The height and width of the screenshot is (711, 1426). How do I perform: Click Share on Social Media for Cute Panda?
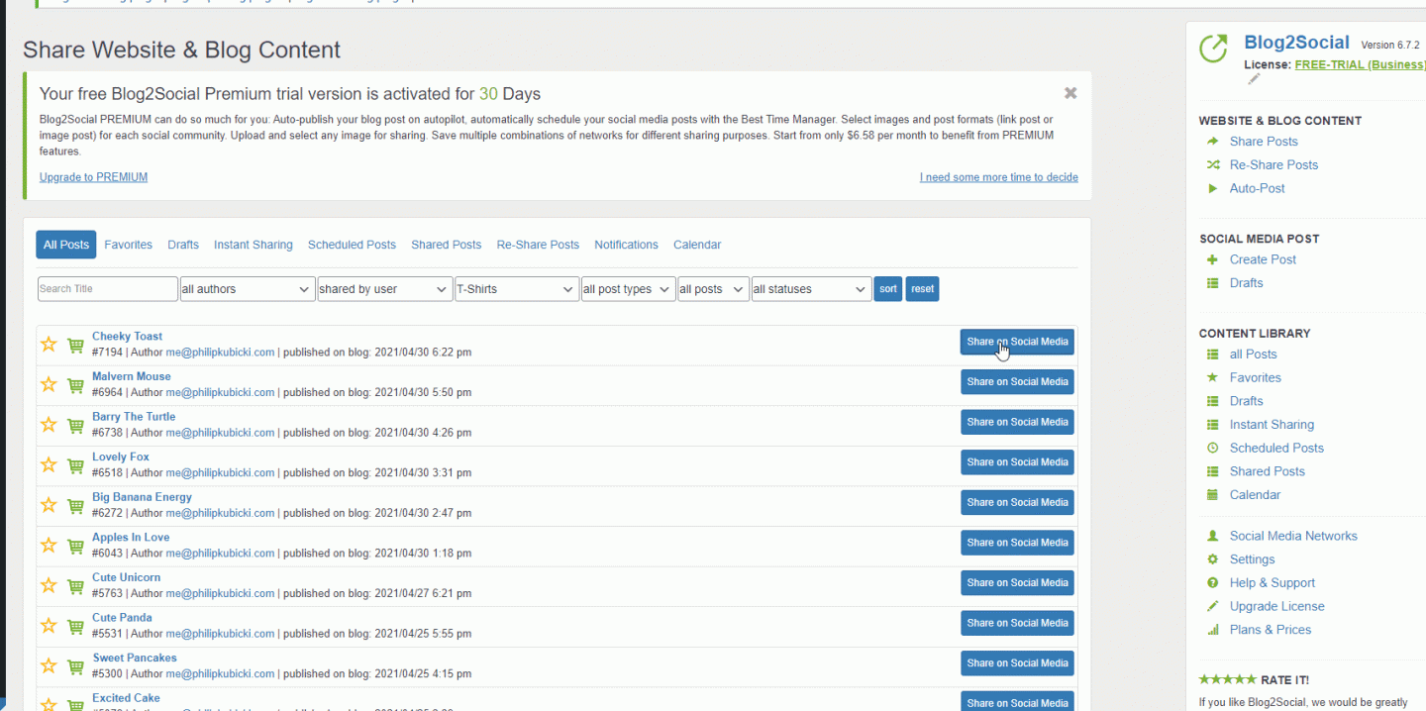[x=1017, y=623]
